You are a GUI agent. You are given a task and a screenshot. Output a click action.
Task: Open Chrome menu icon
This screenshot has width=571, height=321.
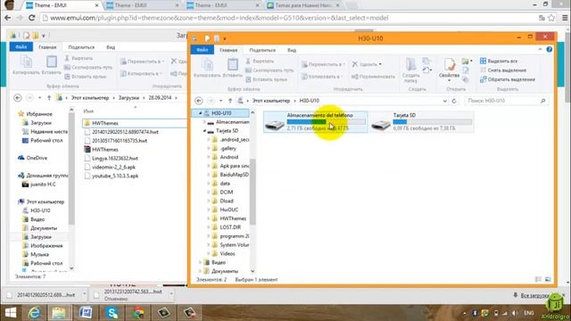tap(565, 18)
